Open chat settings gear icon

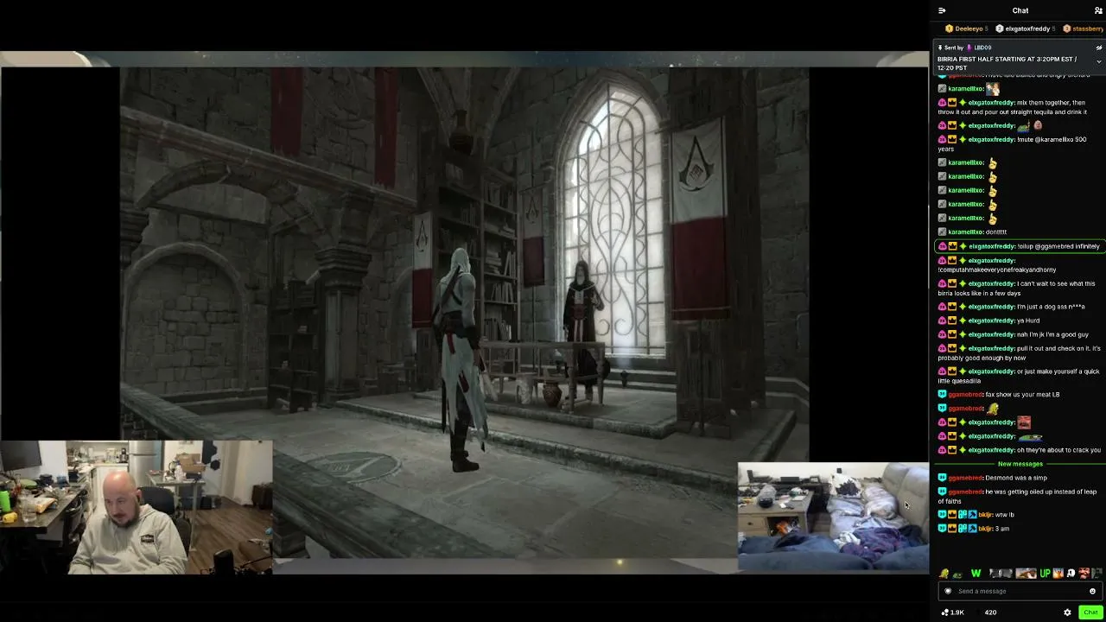point(1067,612)
